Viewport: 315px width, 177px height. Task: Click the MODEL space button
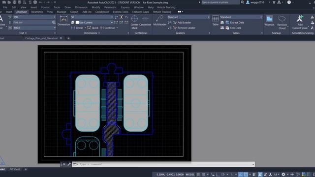[190, 175]
